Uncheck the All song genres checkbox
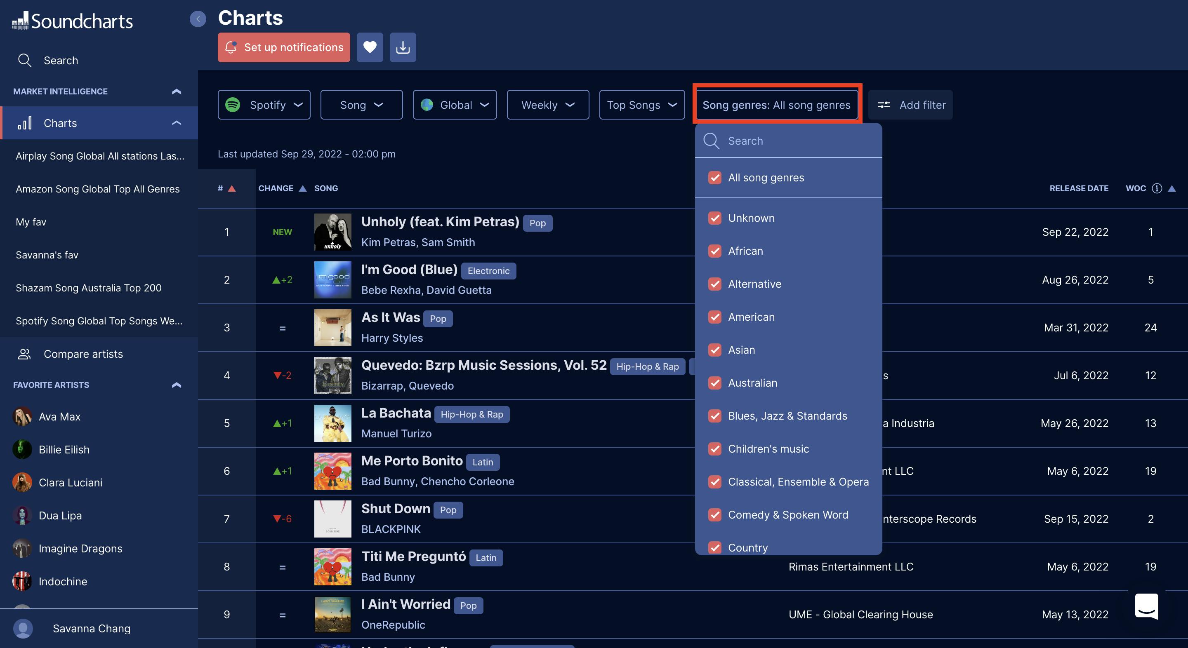Image resolution: width=1188 pixels, height=648 pixels. (714, 177)
